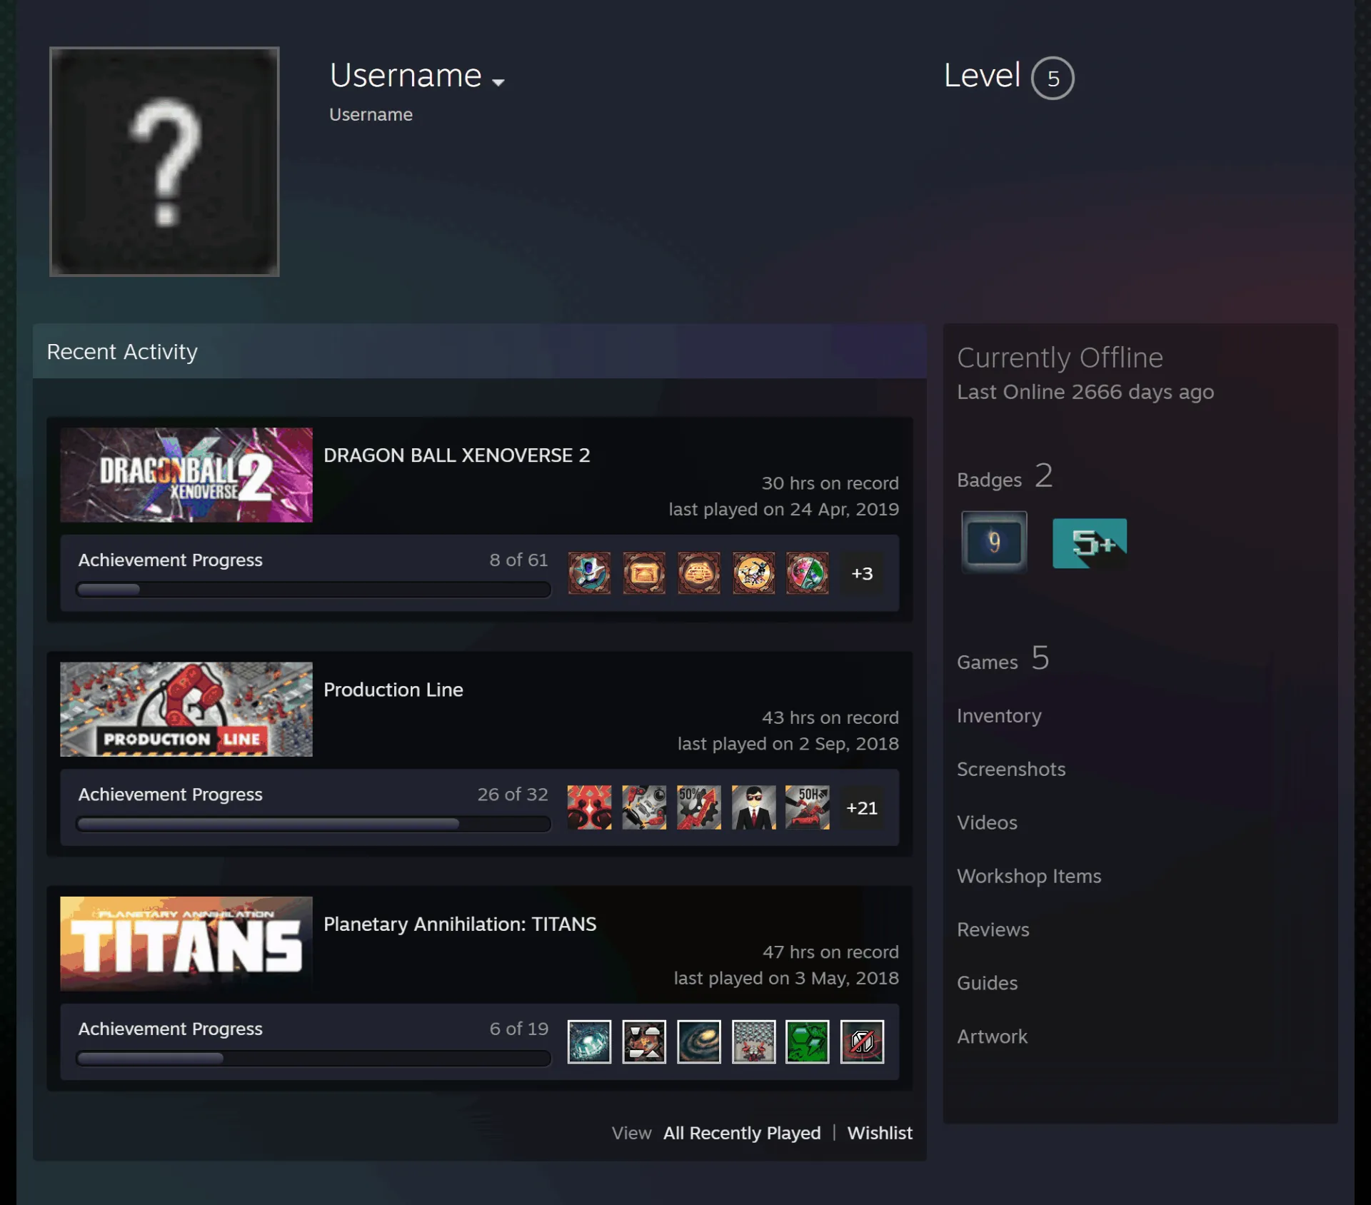1371x1205 pixels.
Task: Click first Production Line achievement icon
Action: coord(589,807)
